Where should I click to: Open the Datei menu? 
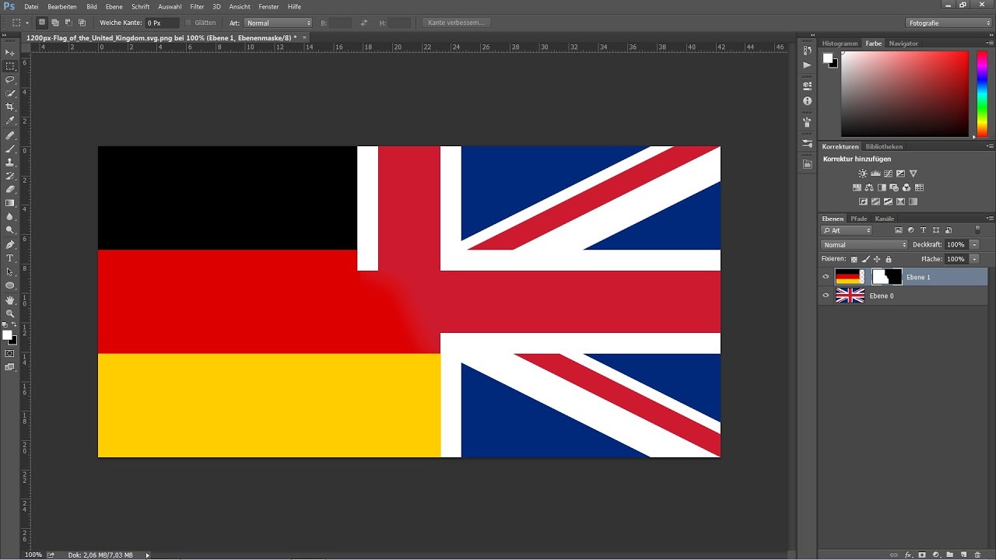click(31, 6)
